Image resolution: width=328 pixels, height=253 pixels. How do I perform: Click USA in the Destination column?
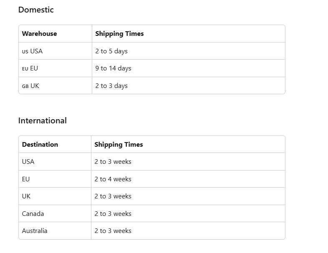pos(28,162)
